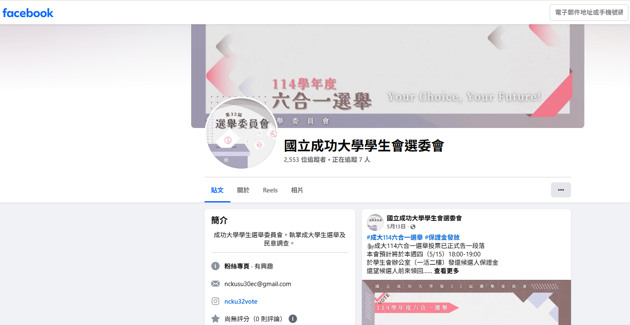Click the #成大114六合一選舉 hashtag

point(394,237)
